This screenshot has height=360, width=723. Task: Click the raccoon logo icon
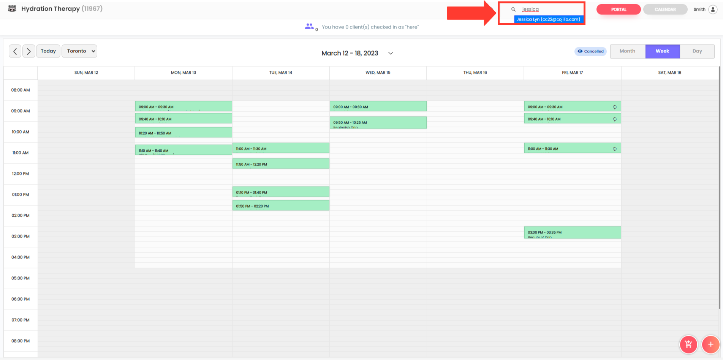[x=12, y=9]
